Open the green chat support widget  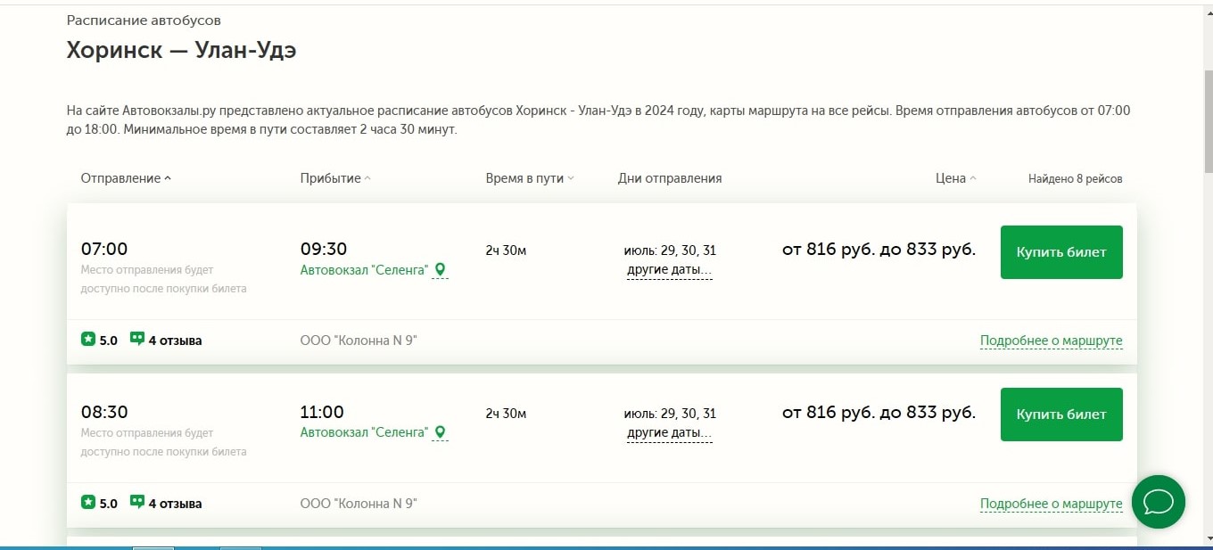(1158, 502)
